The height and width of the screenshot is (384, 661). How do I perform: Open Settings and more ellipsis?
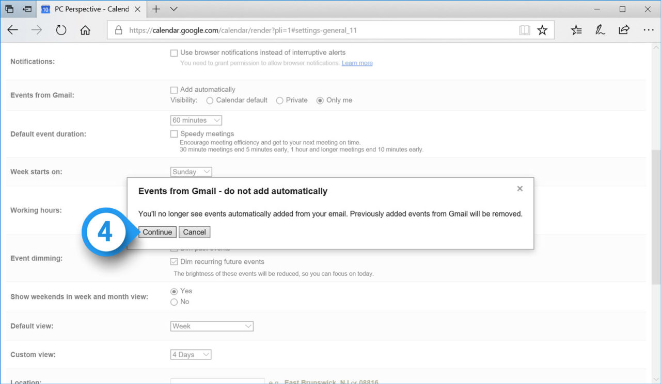(649, 30)
